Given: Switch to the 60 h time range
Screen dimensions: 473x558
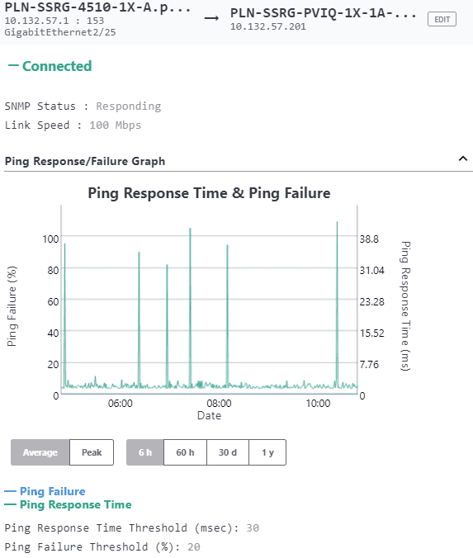Looking at the screenshot, I should (x=185, y=452).
